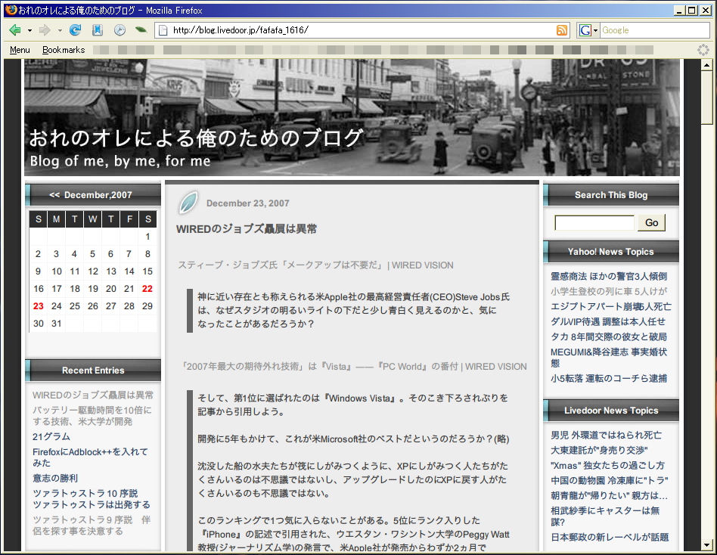
Task: Click the blog header title おれのオレによる俺のためのブログ
Action: pyautogui.click(x=197, y=138)
